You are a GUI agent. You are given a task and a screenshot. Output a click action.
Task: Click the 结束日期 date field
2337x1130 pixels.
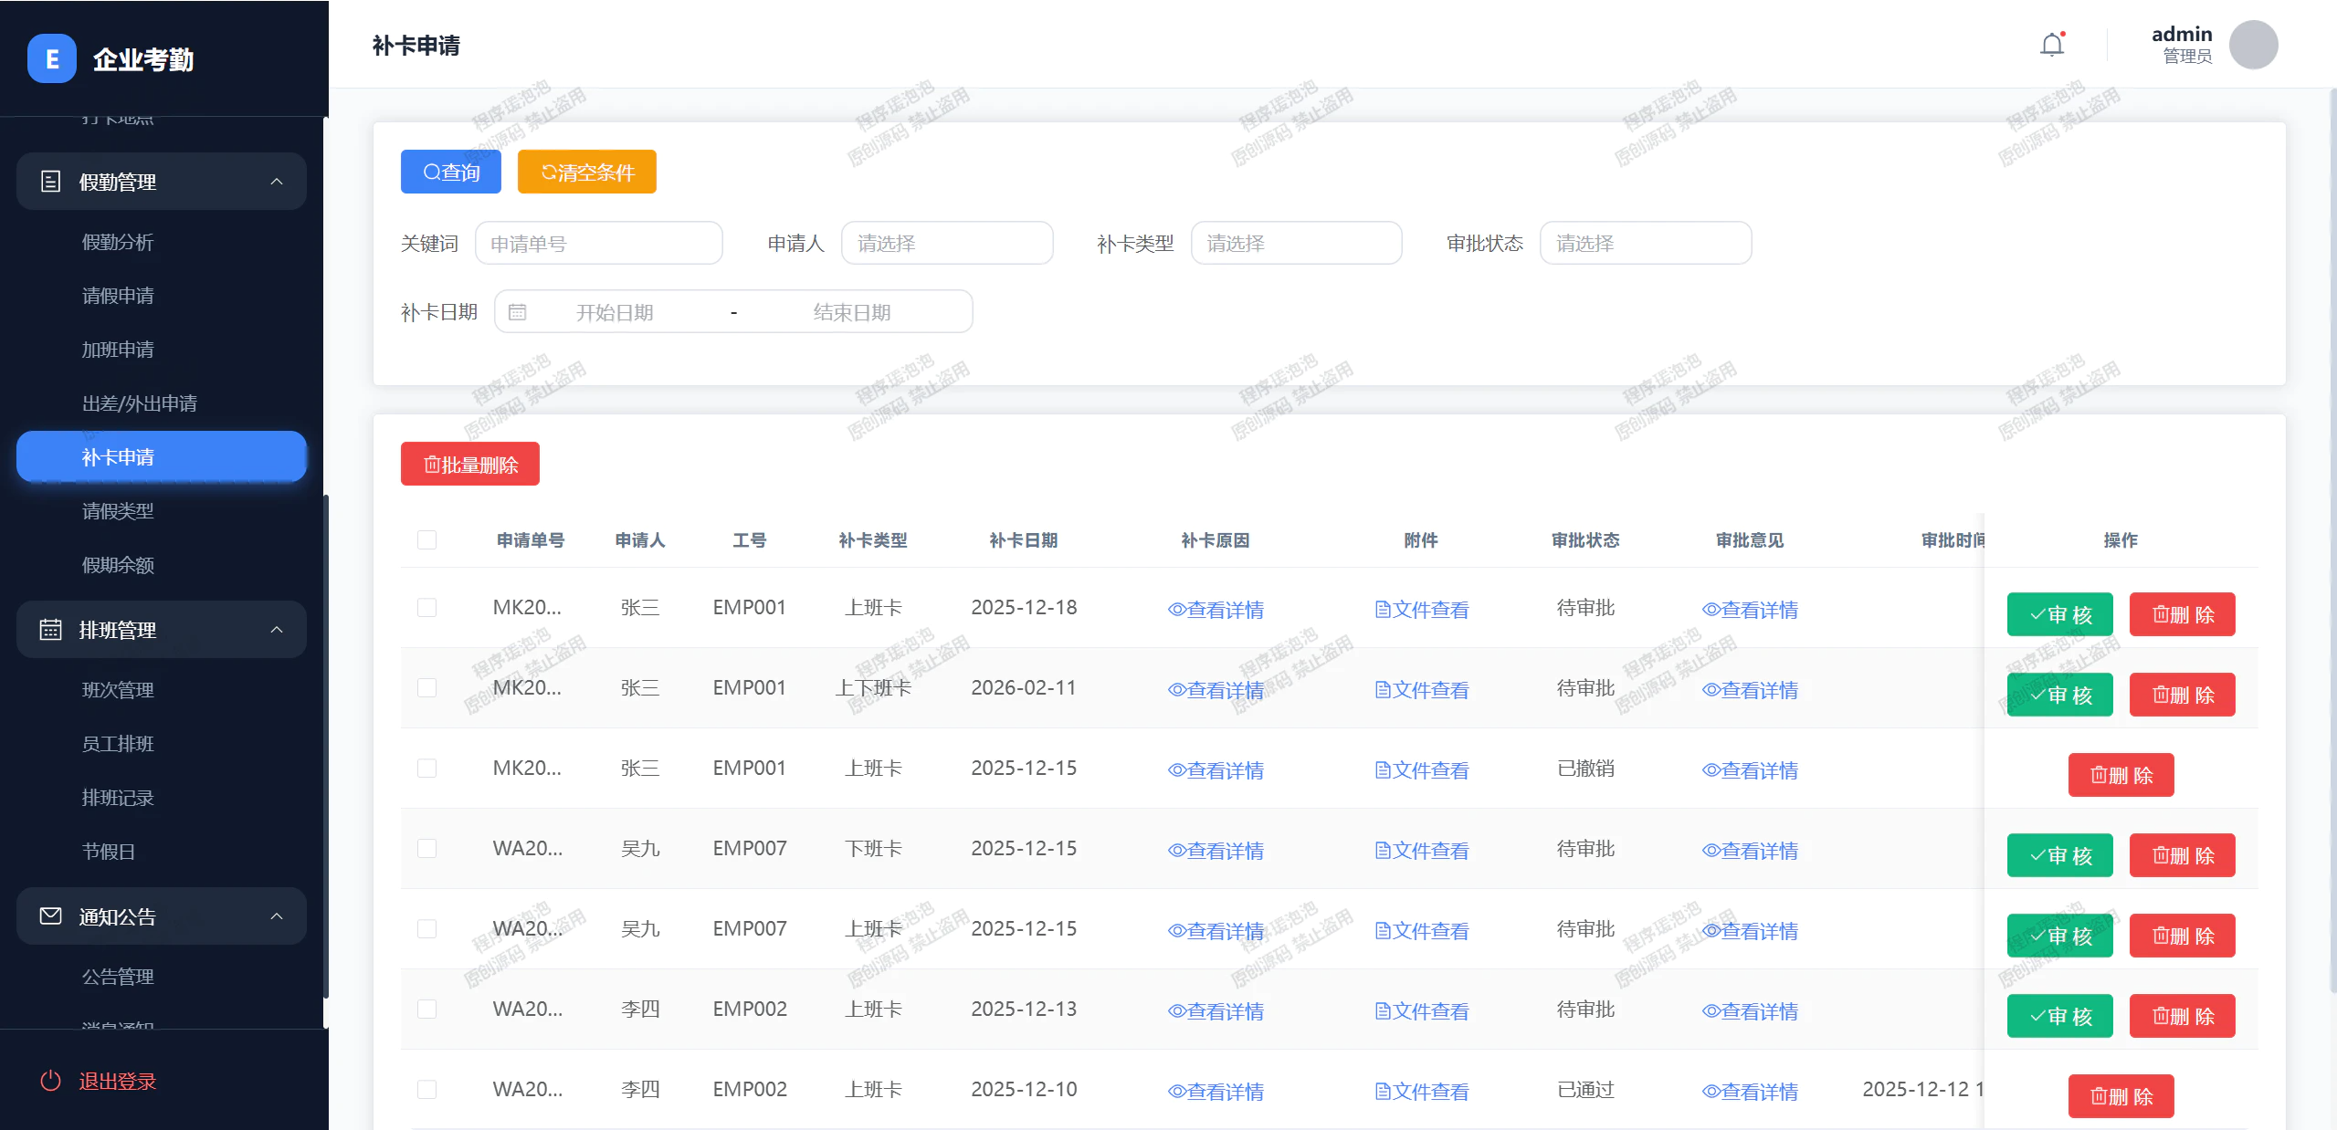852,312
